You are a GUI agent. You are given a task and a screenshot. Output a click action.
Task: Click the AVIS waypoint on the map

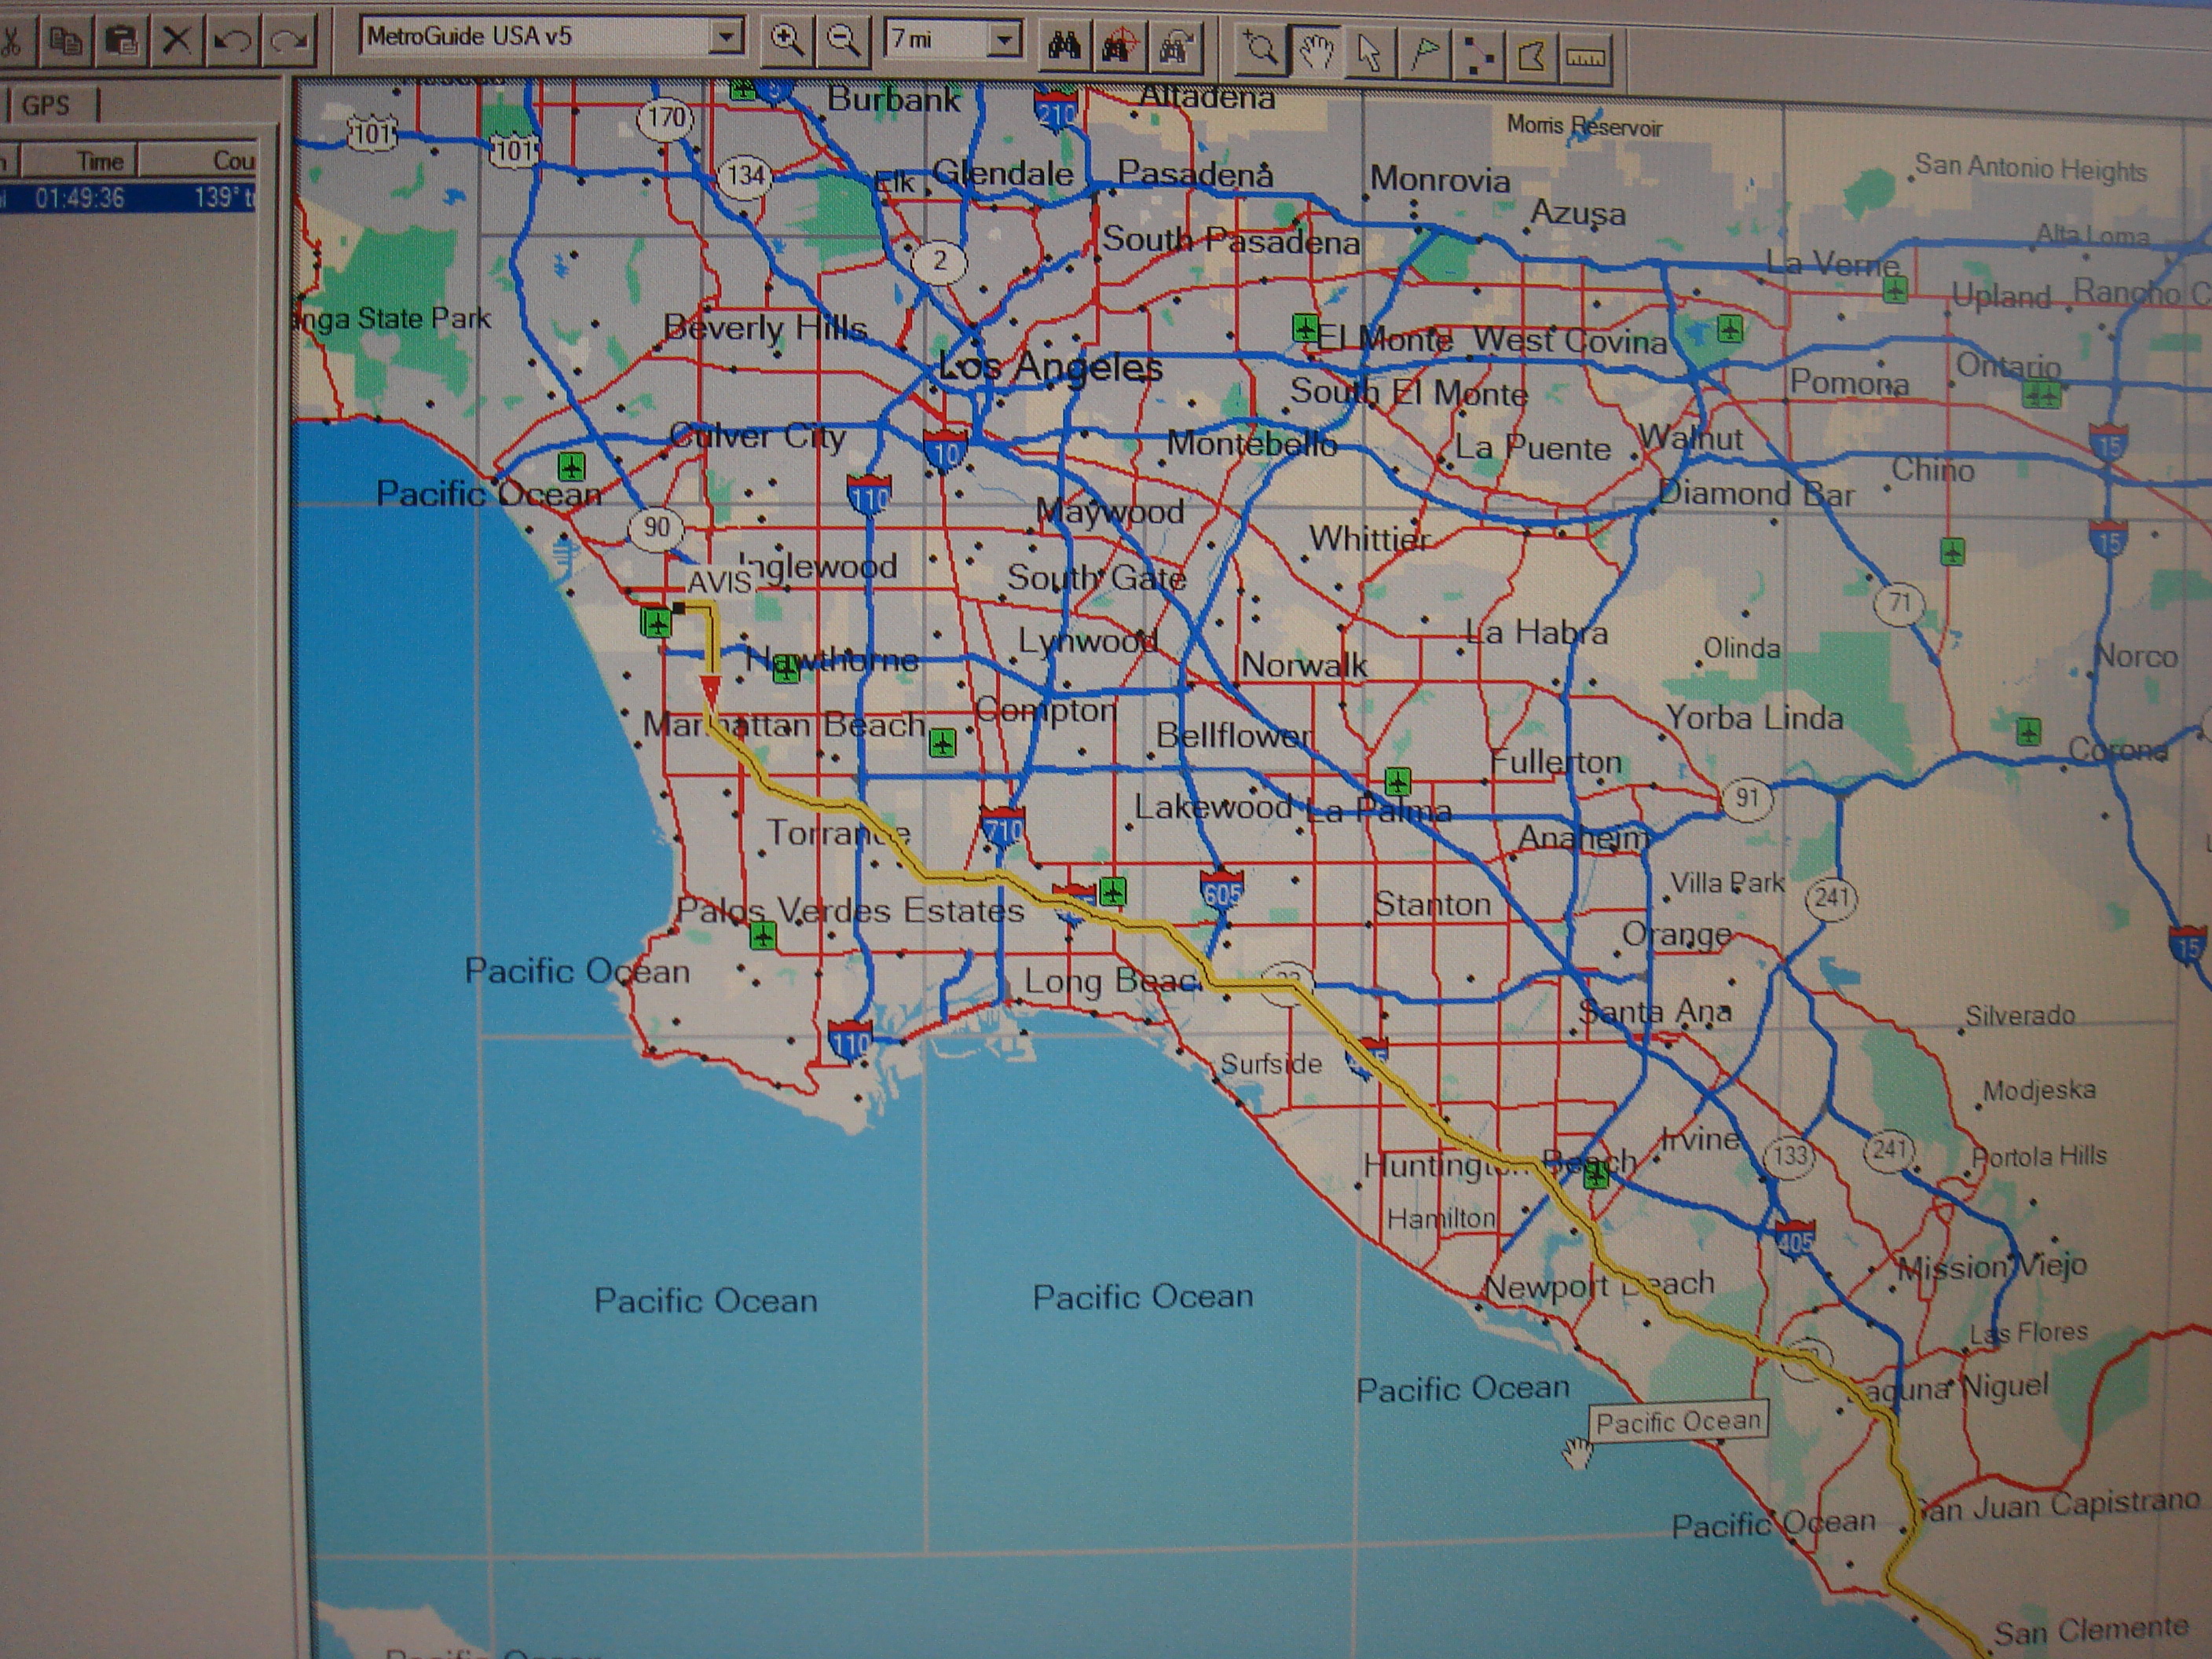click(x=680, y=607)
